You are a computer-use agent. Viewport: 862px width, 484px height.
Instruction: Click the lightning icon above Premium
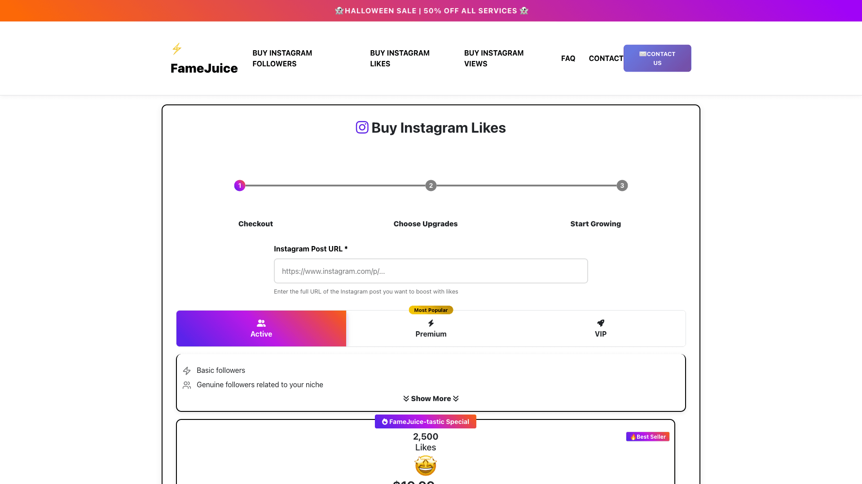tap(431, 323)
